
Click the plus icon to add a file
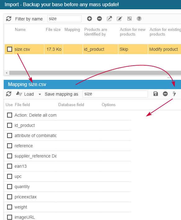(89, 19)
